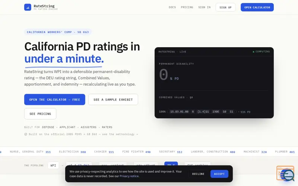Click Fire Fighter 490 ticker entry

[136, 152]
